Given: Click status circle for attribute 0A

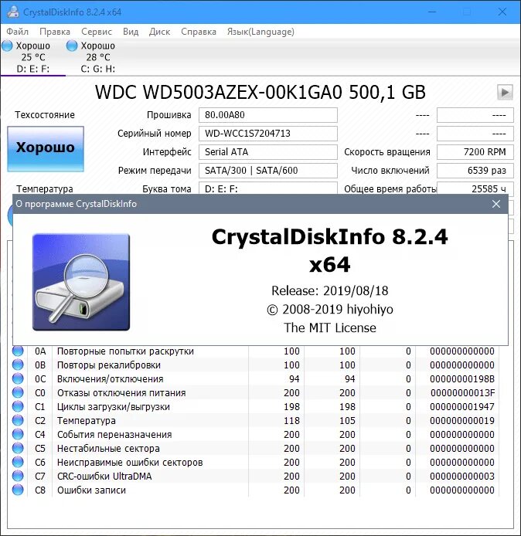Looking at the screenshot, I should click(x=18, y=351).
